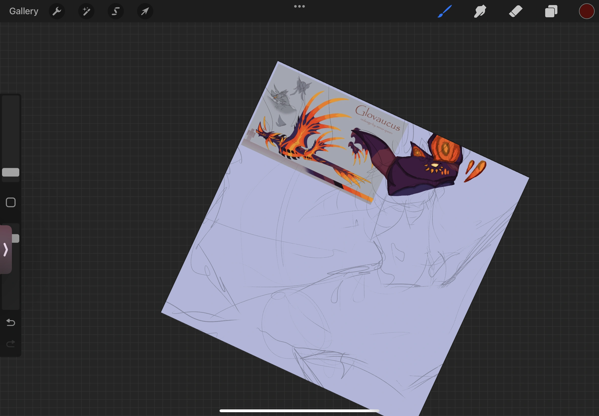Viewport: 599px width, 416px height.
Task: Open the Actions wrench menu
Action: point(57,11)
